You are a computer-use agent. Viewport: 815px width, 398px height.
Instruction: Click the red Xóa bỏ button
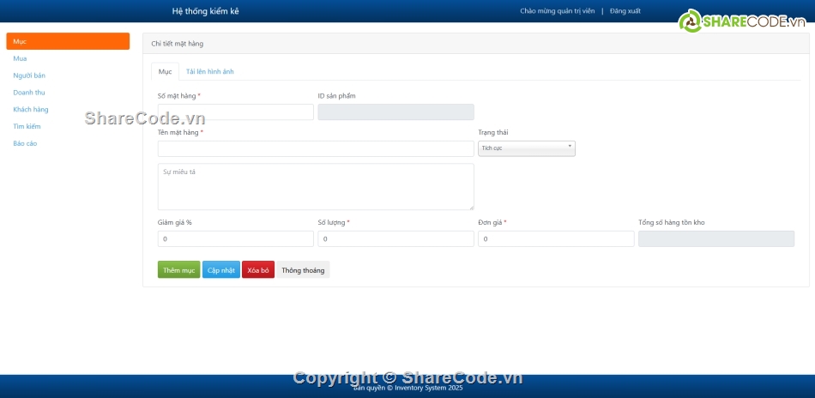[258, 270]
